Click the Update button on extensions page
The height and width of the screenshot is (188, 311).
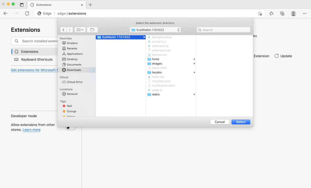283,56
